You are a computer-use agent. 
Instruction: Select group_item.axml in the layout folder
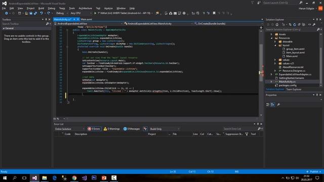coord(295,49)
